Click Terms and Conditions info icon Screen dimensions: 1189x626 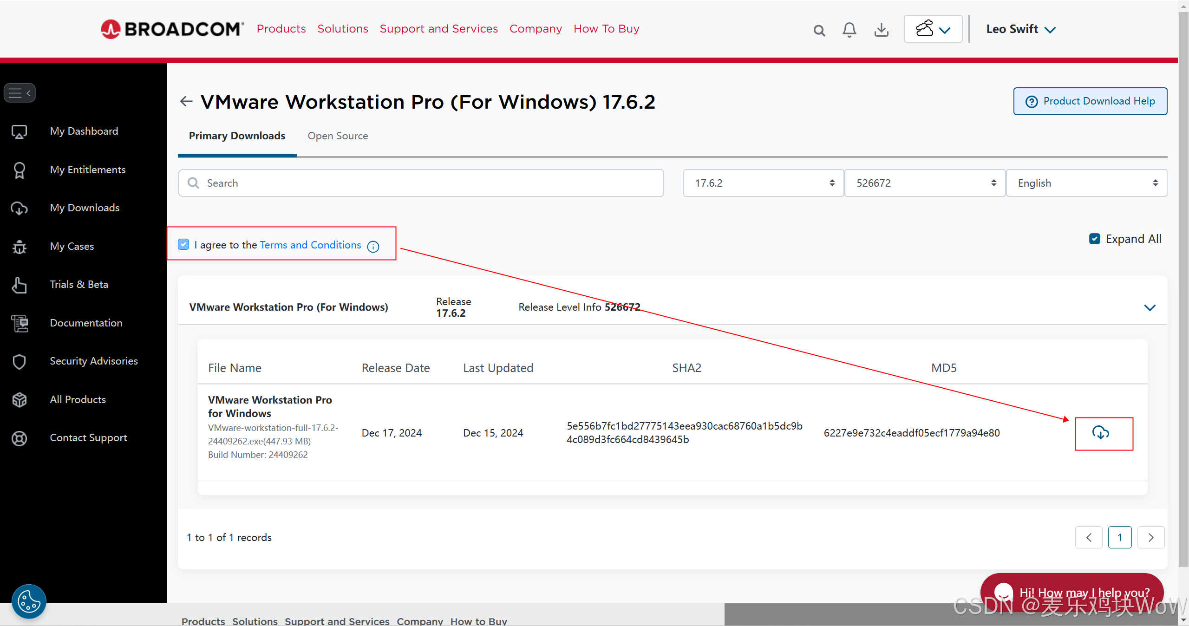coord(373,246)
